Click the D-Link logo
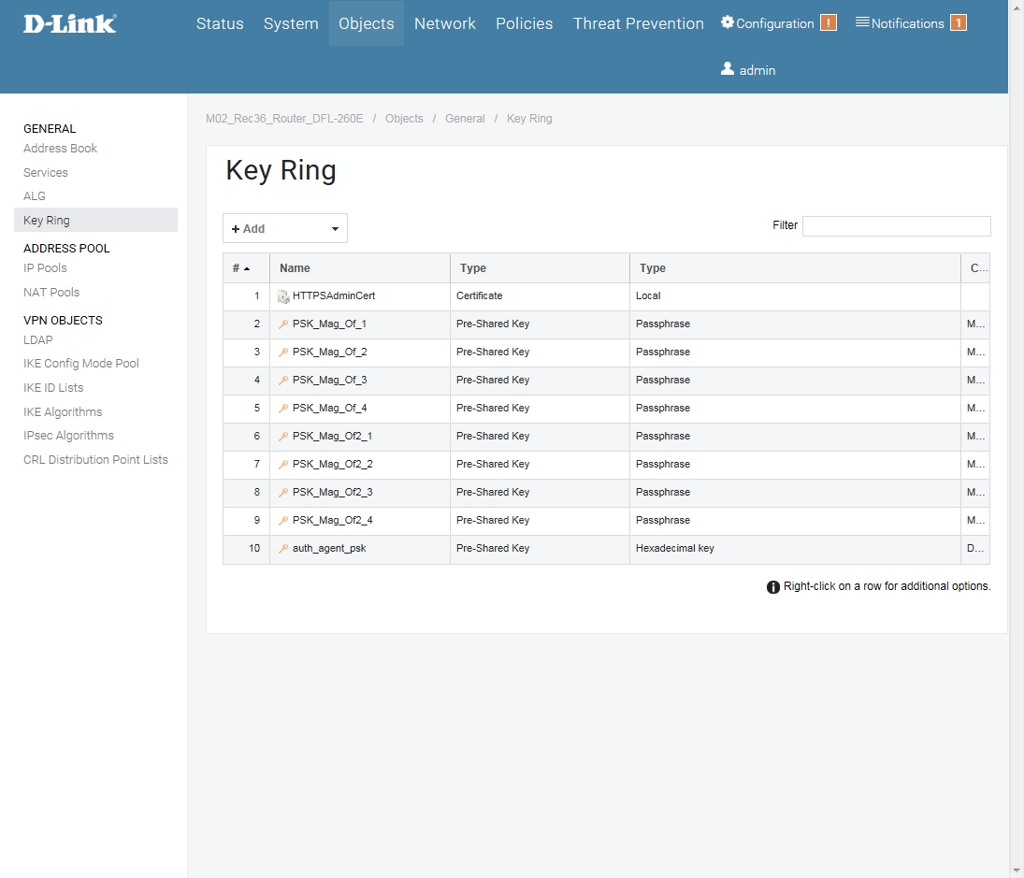The height and width of the screenshot is (878, 1024). point(70,23)
